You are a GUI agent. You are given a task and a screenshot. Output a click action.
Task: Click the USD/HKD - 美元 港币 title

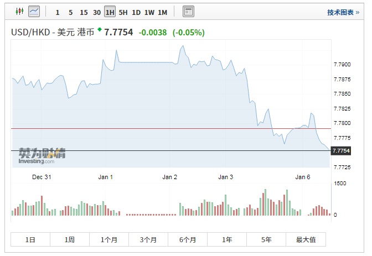[x=53, y=32]
